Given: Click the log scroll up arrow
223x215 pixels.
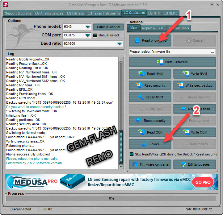Looking at the screenshot, I should [x=121, y=60].
